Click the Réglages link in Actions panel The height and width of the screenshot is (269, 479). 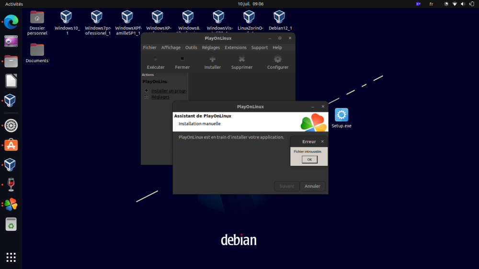[x=160, y=97]
